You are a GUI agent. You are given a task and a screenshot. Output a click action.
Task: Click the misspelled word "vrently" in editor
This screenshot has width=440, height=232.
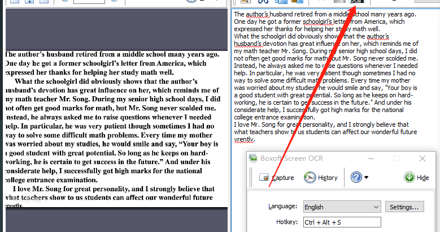click(x=244, y=139)
